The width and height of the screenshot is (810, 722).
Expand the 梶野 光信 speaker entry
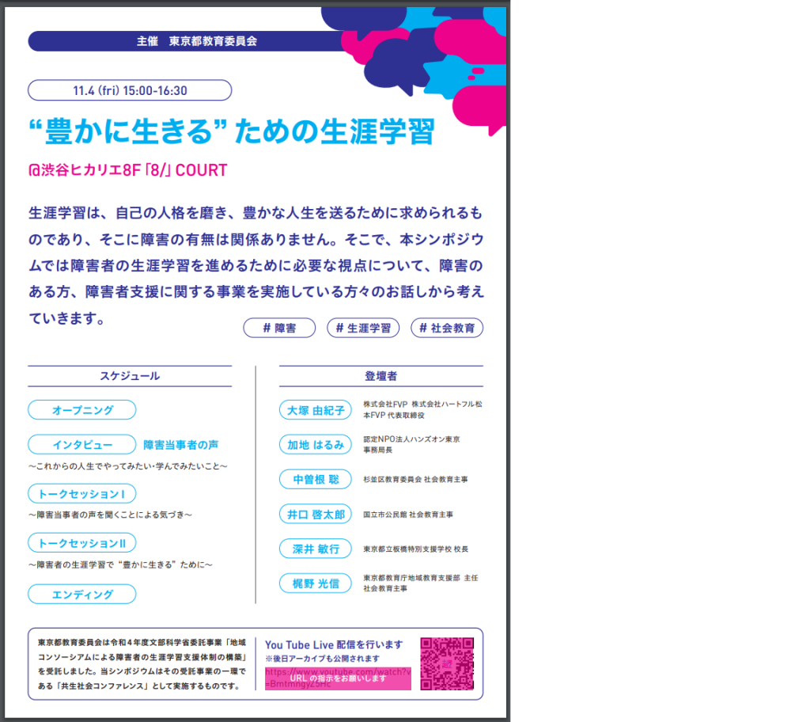tap(315, 583)
